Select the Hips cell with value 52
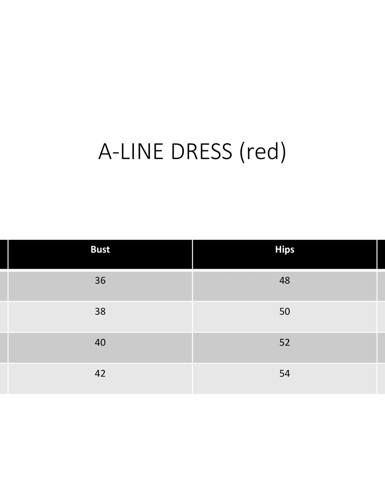 [x=285, y=348]
